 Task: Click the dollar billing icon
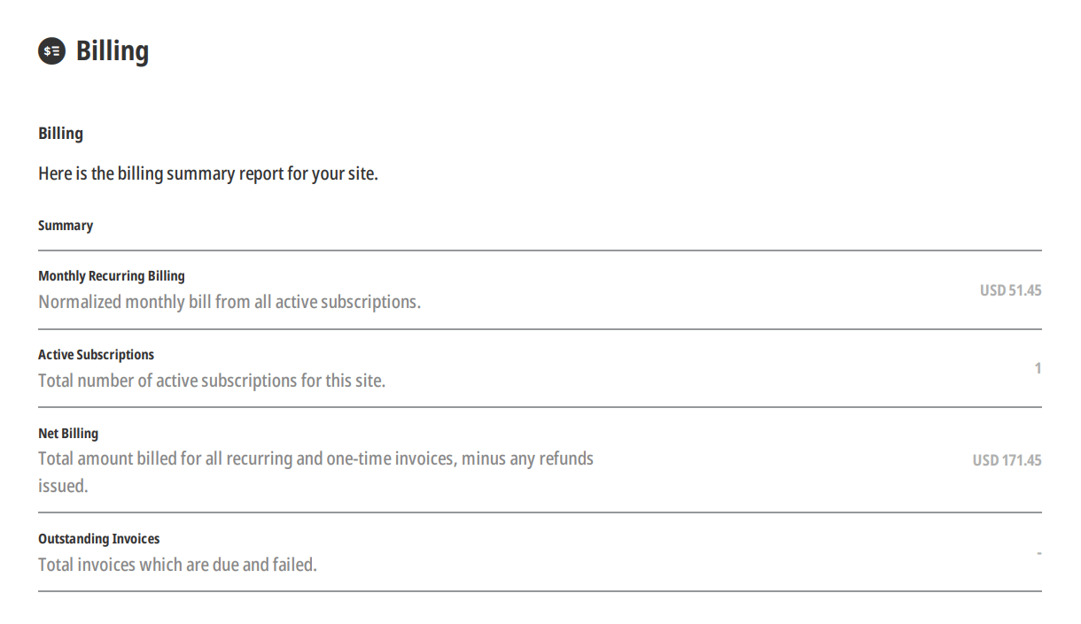point(52,51)
